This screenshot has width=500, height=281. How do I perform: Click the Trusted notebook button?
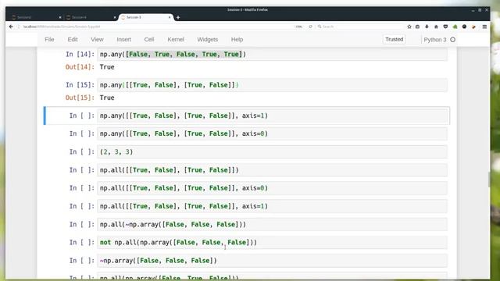pyautogui.click(x=394, y=39)
